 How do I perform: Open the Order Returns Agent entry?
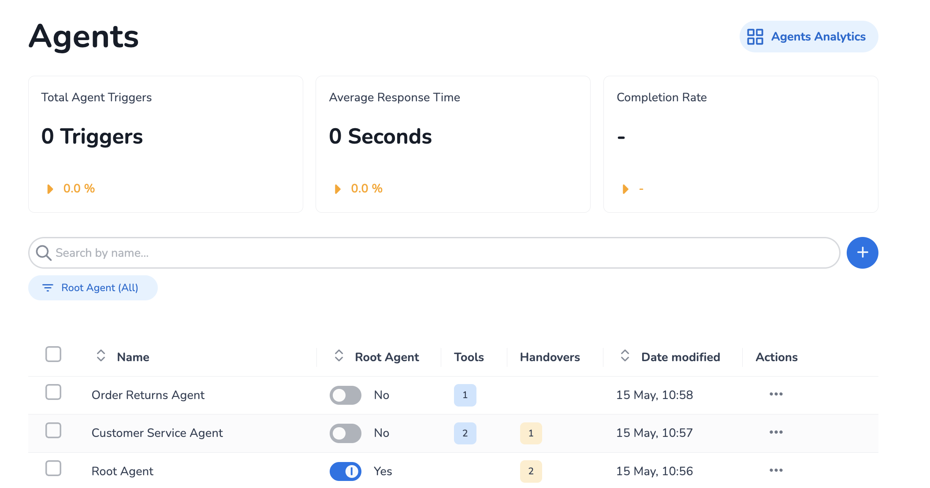tap(148, 395)
